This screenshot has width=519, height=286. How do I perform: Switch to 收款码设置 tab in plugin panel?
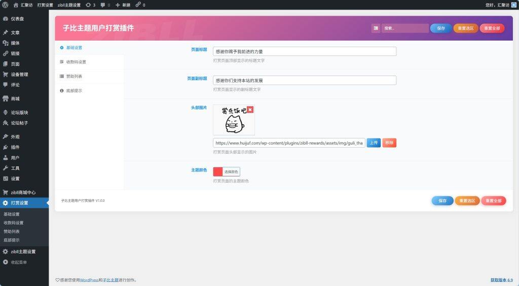pos(89,62)
